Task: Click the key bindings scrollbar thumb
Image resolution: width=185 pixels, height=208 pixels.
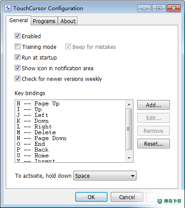Action: pyautogui.click(x=129, y=129)
